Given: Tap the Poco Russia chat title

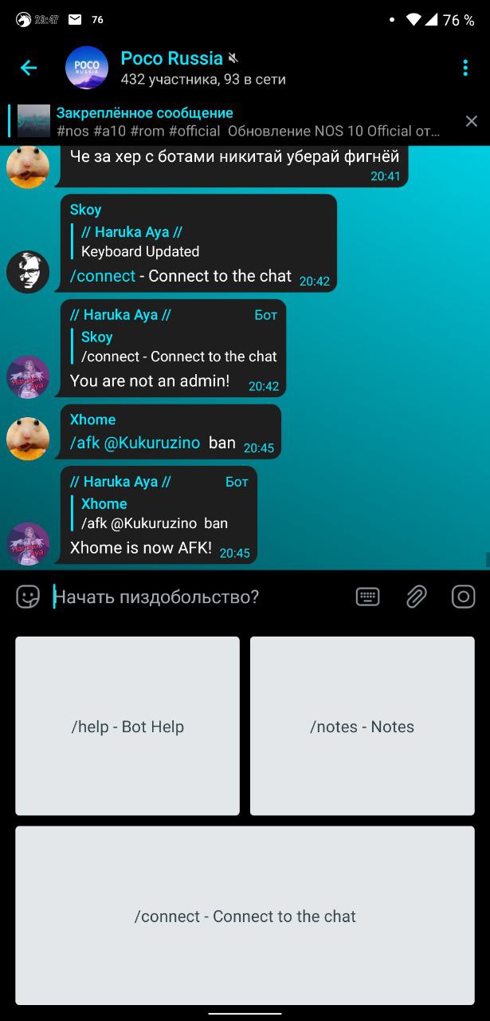Looking at the screenshot, I should [171, 58].
